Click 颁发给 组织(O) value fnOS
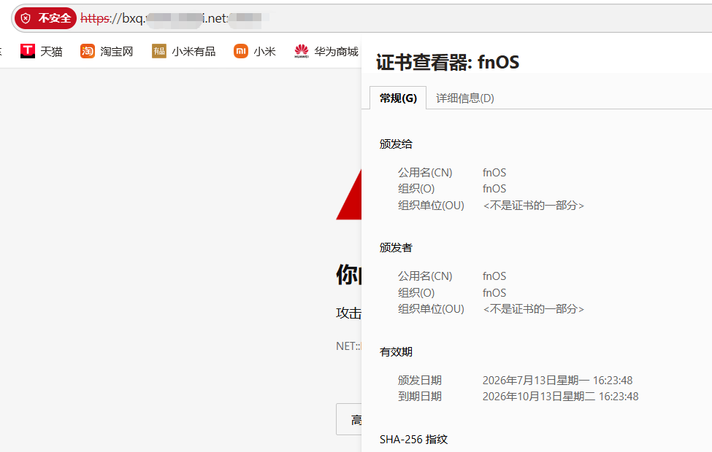This screenshot has width=712, height=452. point(494,189)
